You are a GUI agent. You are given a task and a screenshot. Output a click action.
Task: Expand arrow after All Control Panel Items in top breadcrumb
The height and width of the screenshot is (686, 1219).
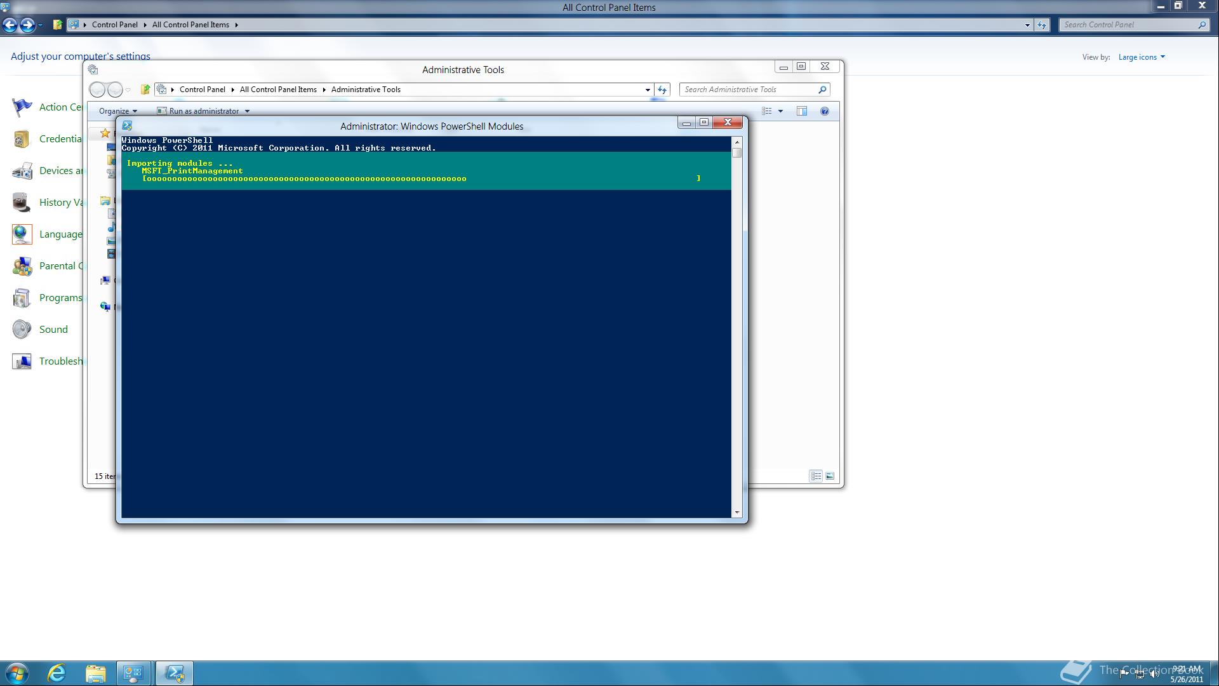click(236, 25)
